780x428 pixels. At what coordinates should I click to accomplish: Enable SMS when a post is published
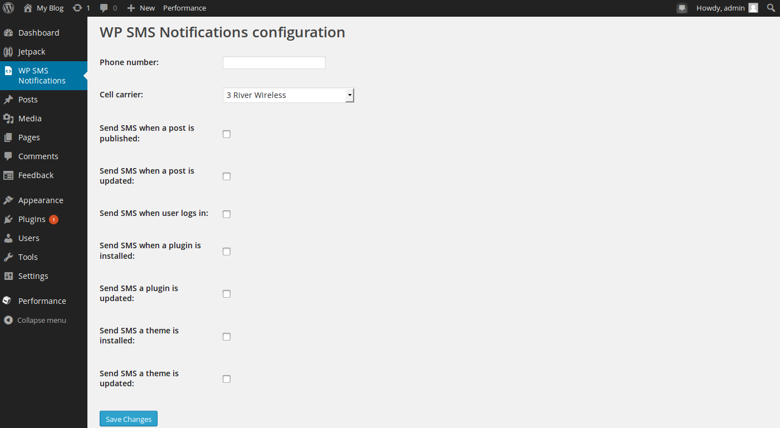click(227, 134)
